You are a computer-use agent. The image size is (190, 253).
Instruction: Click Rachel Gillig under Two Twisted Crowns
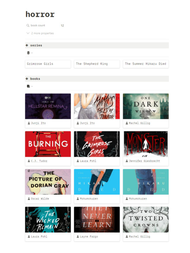tap(139, 237)
